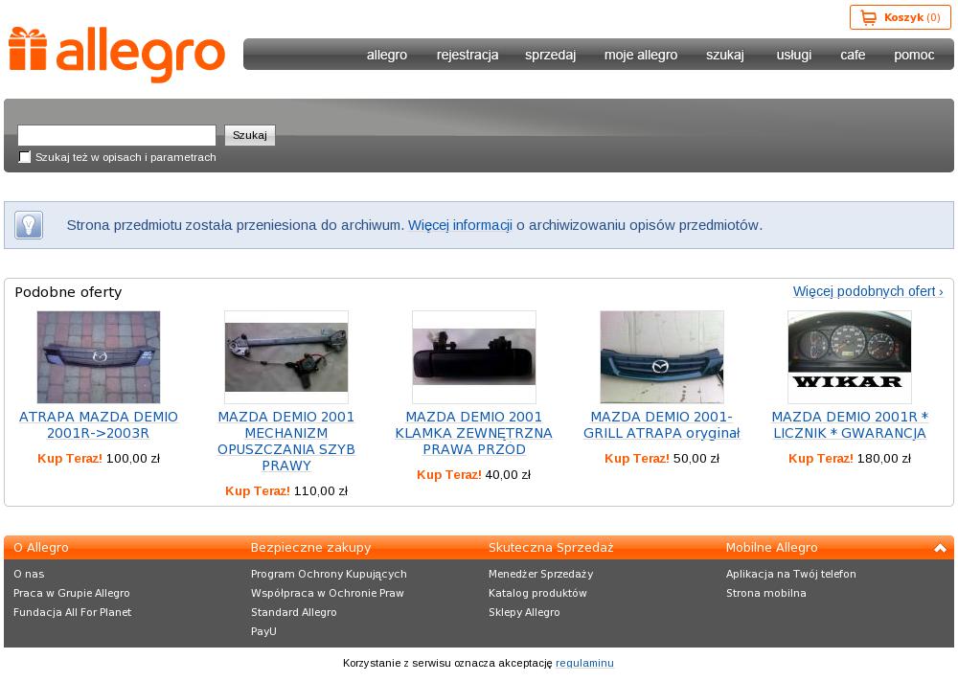Click 100,00 zł Kup Teraz price
The height and width of the screenshot is (682, 958).
[99, 458]
